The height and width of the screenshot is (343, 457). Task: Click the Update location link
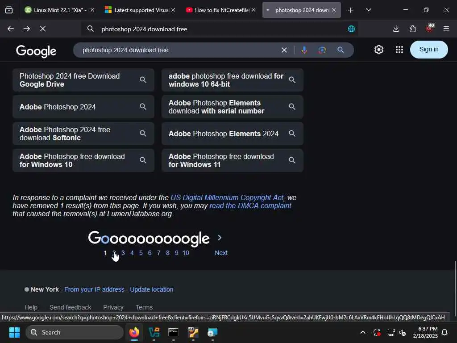click(x=152, y=289)
